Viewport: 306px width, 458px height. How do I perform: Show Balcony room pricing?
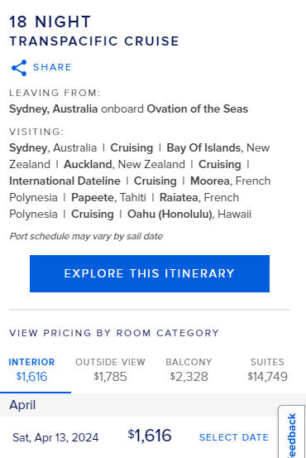(189, 369)
